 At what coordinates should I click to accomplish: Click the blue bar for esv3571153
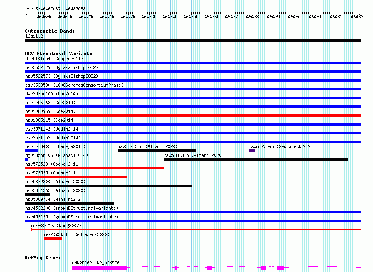[x=193, y=142]
